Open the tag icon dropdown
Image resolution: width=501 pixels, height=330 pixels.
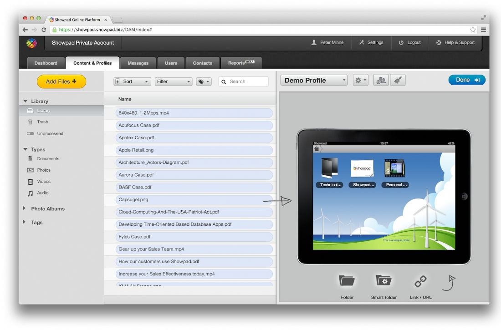204,81
